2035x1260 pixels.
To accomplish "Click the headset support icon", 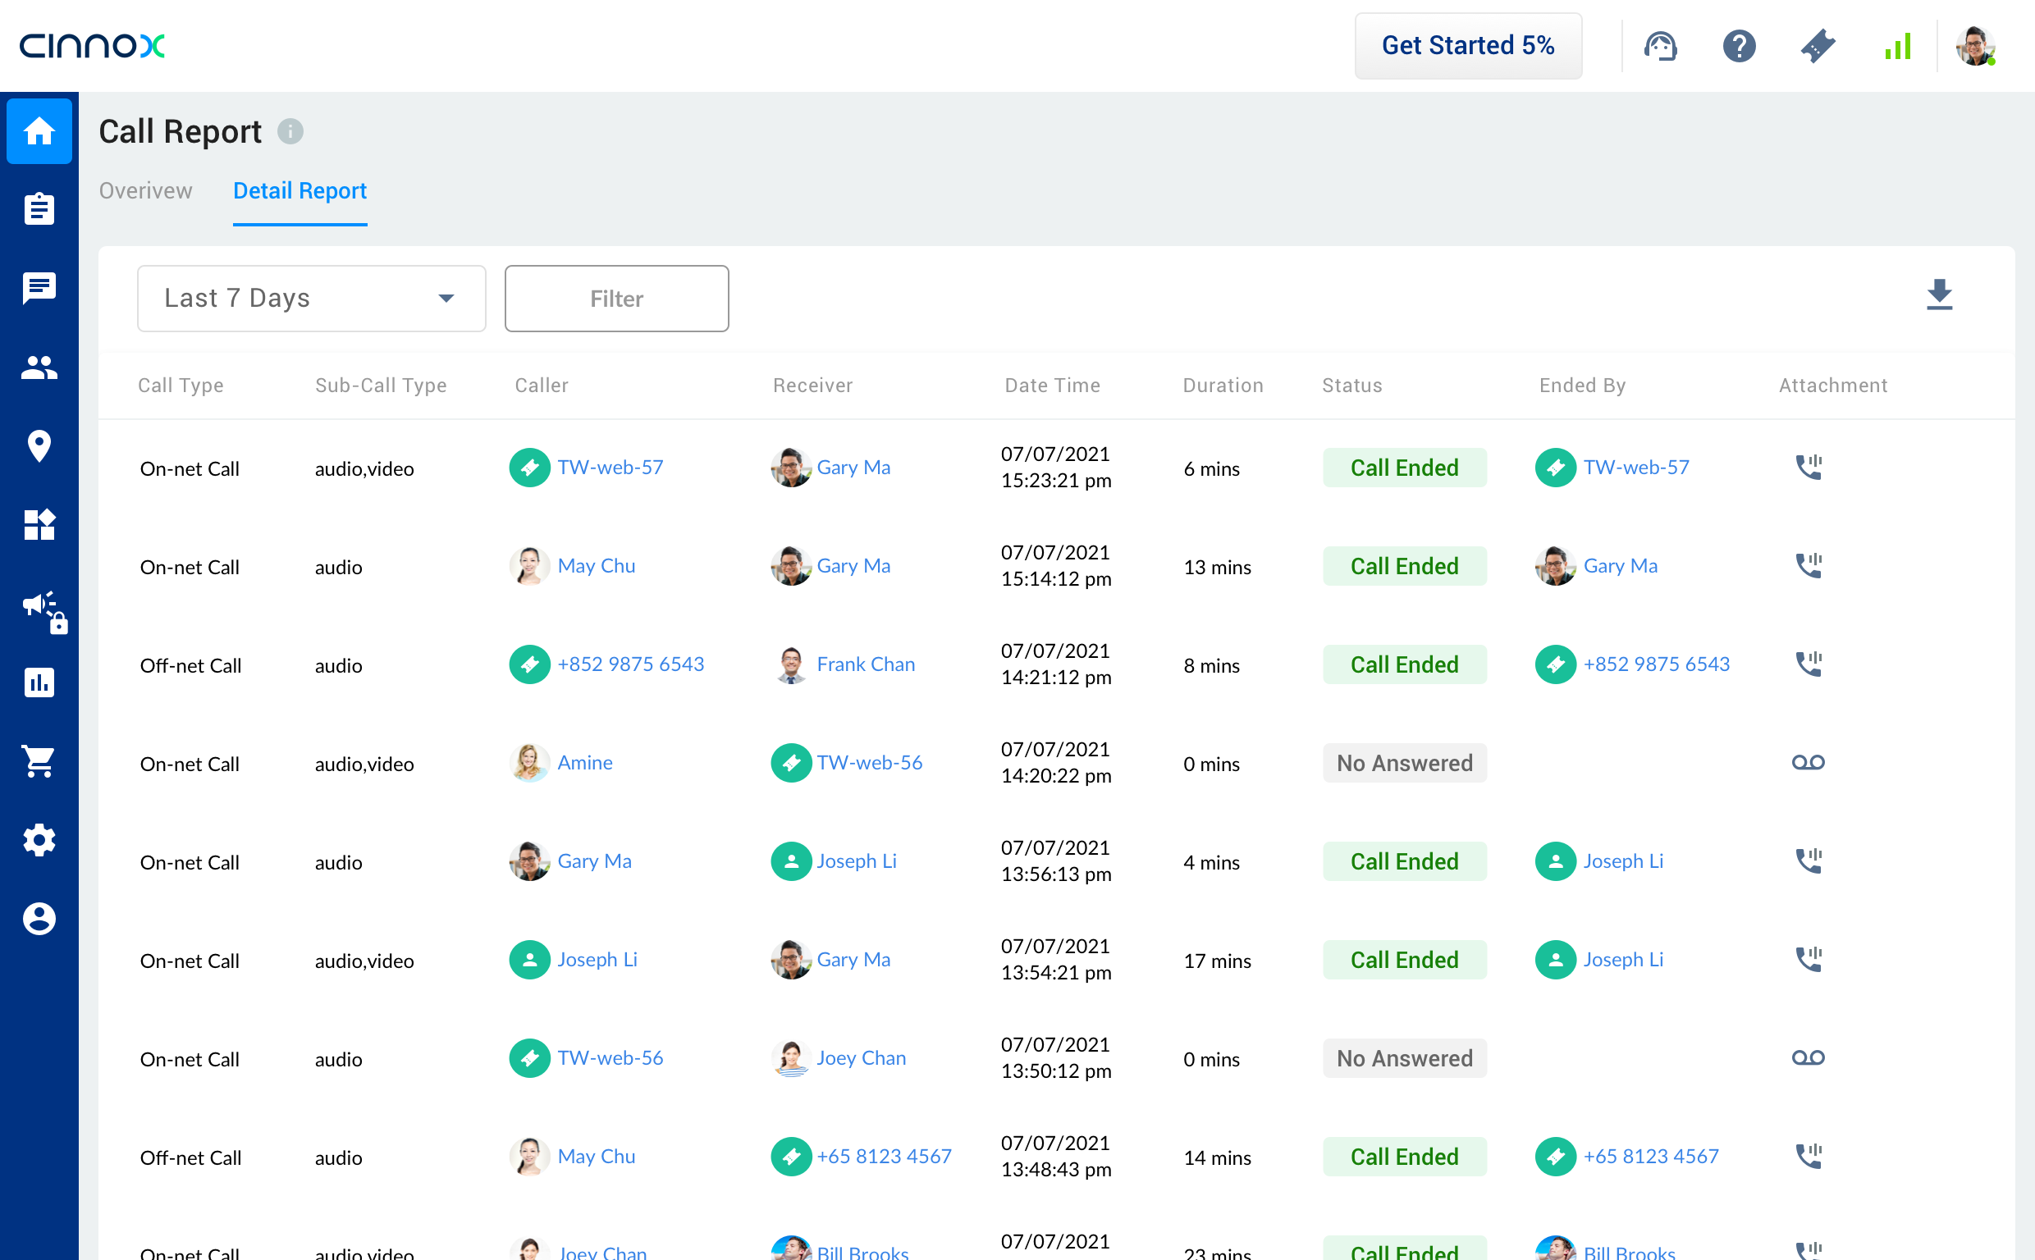I will tap(1659, 46).
